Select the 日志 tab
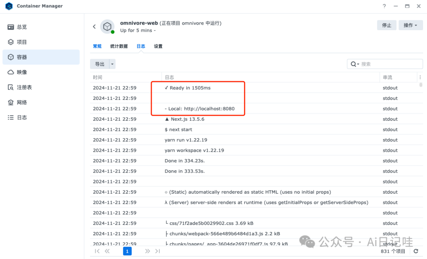 (x=141, y=46)
